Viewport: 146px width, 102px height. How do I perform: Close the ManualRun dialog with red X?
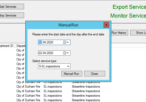(106, 25)
